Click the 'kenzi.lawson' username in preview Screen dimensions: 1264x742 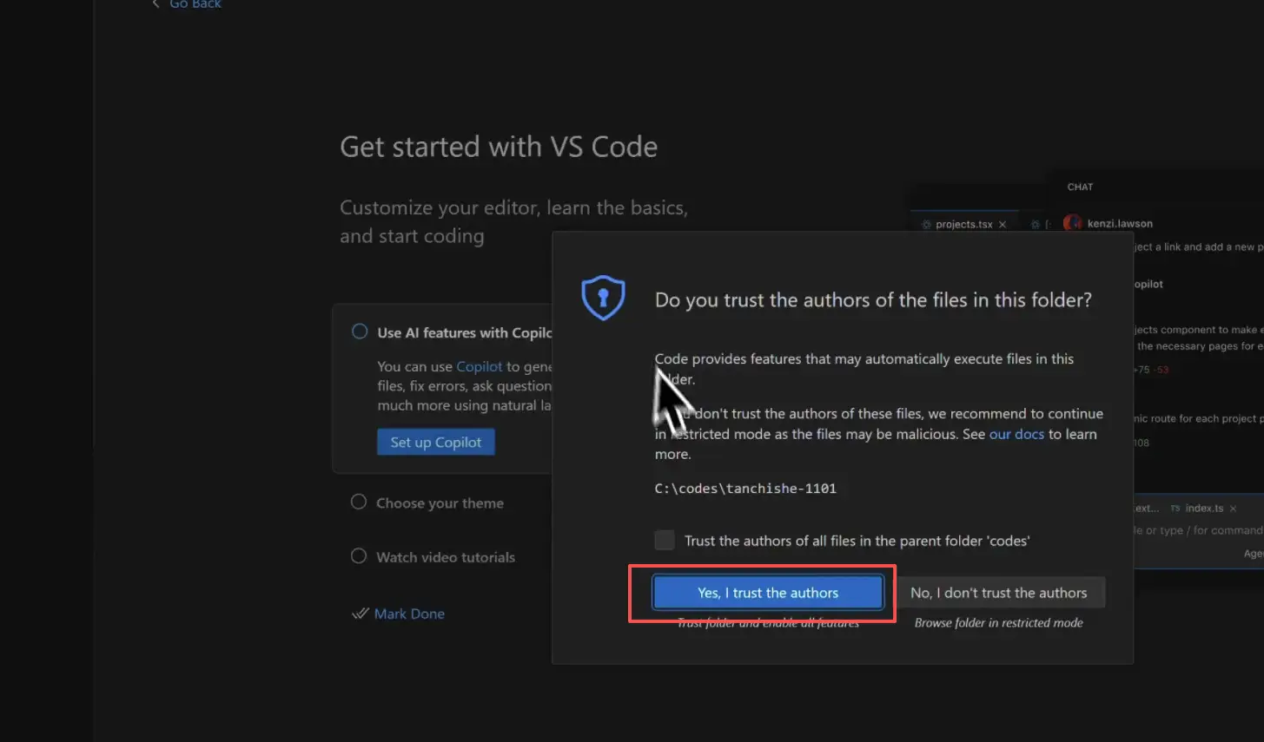pyautogui.click(x=1120, y=224)
